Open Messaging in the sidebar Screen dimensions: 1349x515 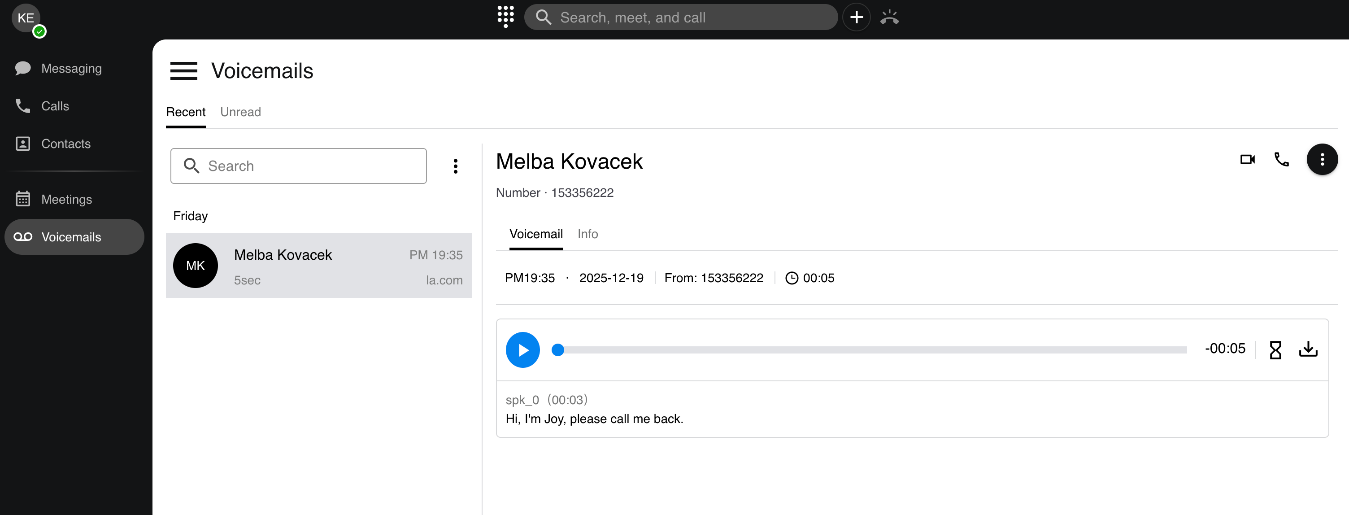(x=71, y=69)
